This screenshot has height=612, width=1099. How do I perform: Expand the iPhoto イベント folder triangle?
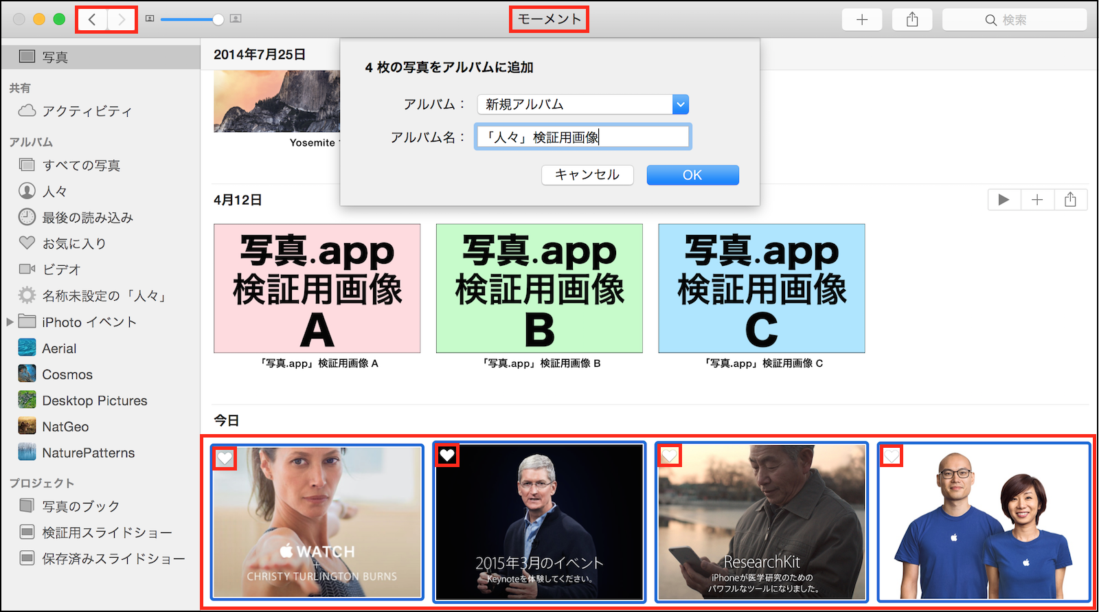10,322
